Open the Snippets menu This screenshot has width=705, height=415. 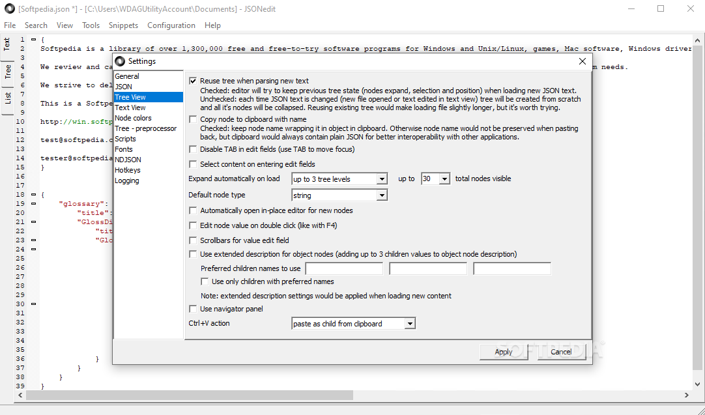pos(123,25)
